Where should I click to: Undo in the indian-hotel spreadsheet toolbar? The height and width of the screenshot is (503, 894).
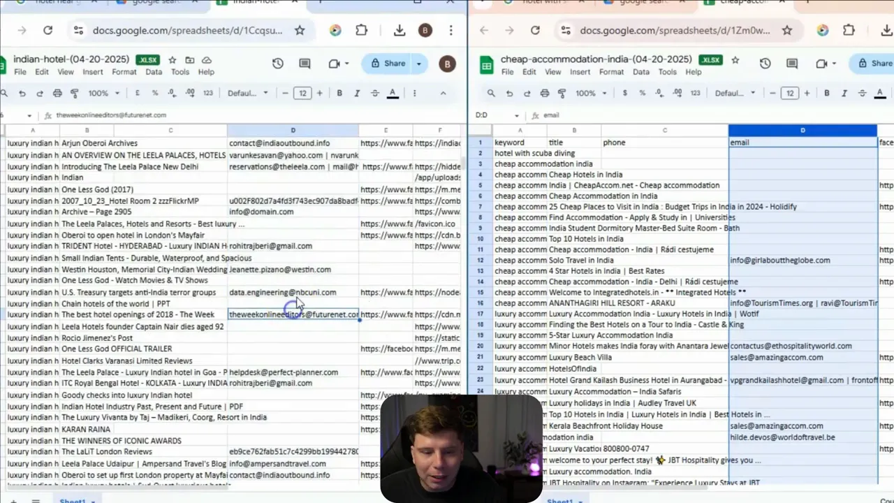[22, 93]
